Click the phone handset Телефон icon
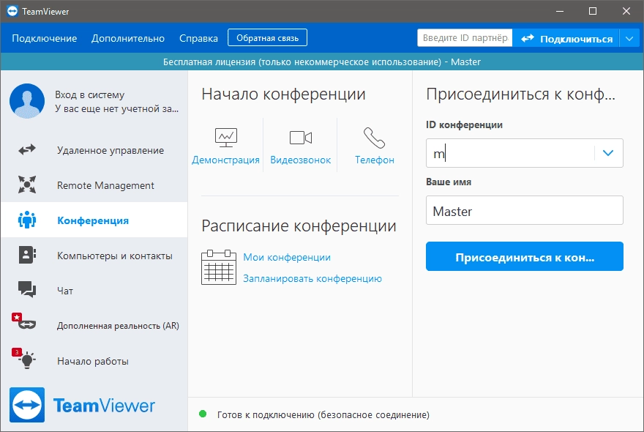Viewport: 644px width, 432px height. click(x=374, y=138)
